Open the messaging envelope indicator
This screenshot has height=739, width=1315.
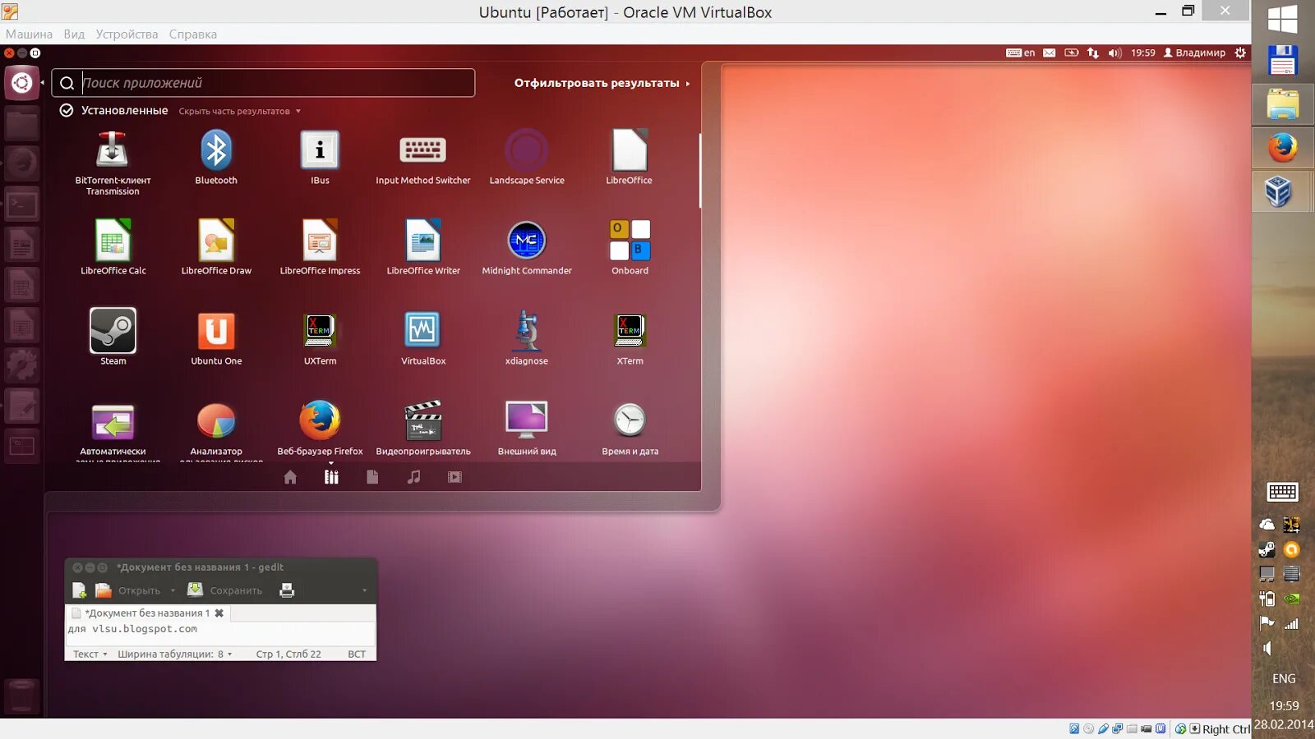pyautogui.click(x=1050, y=53)
